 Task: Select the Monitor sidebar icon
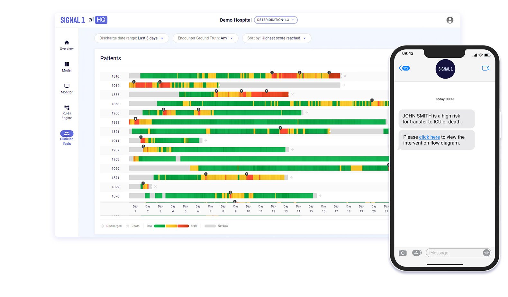(67, 86)
